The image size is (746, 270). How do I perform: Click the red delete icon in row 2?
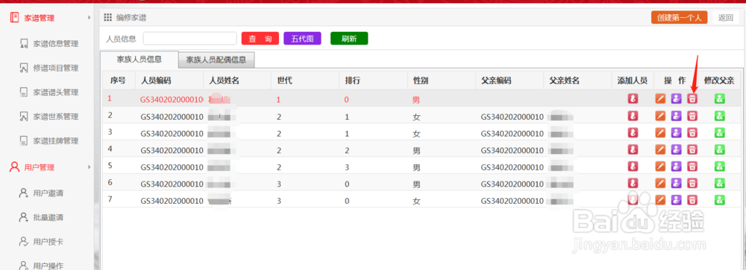pos(692,116)
